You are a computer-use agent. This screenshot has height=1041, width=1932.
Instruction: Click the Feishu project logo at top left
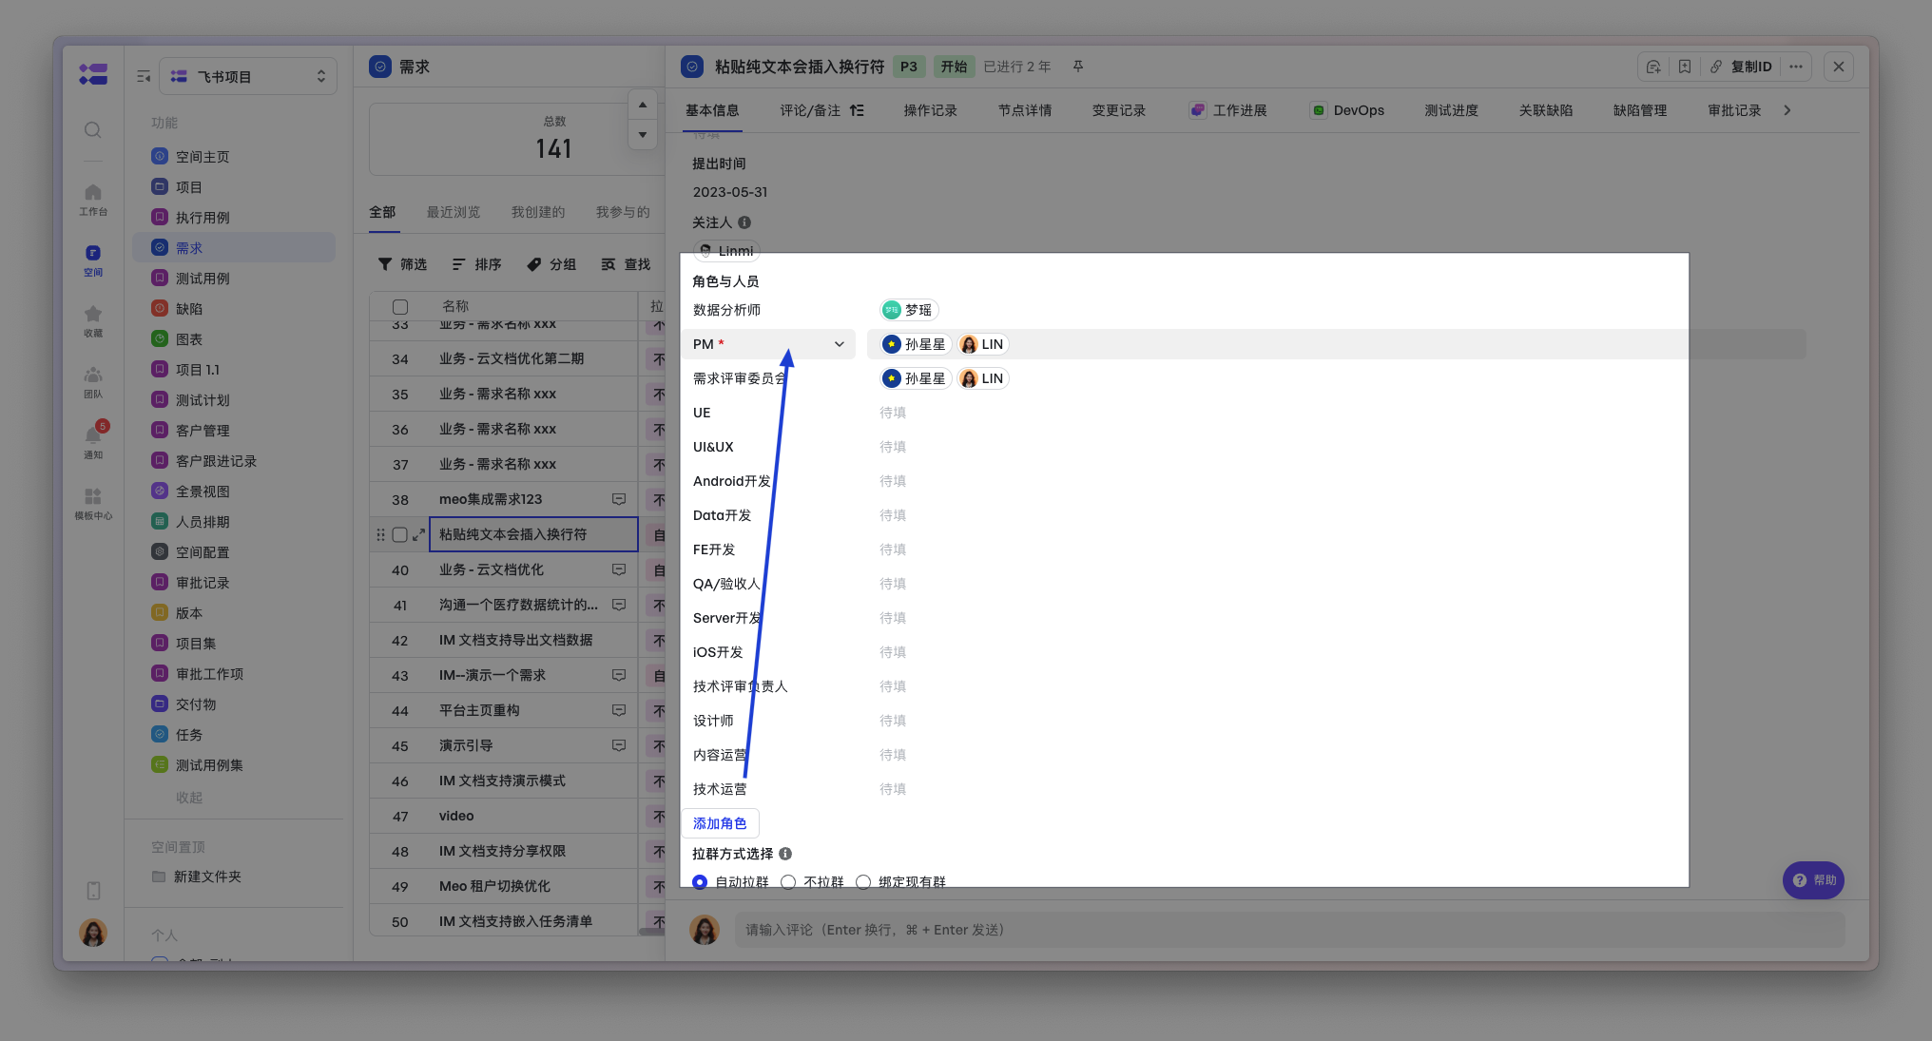(x=93, y=73)
